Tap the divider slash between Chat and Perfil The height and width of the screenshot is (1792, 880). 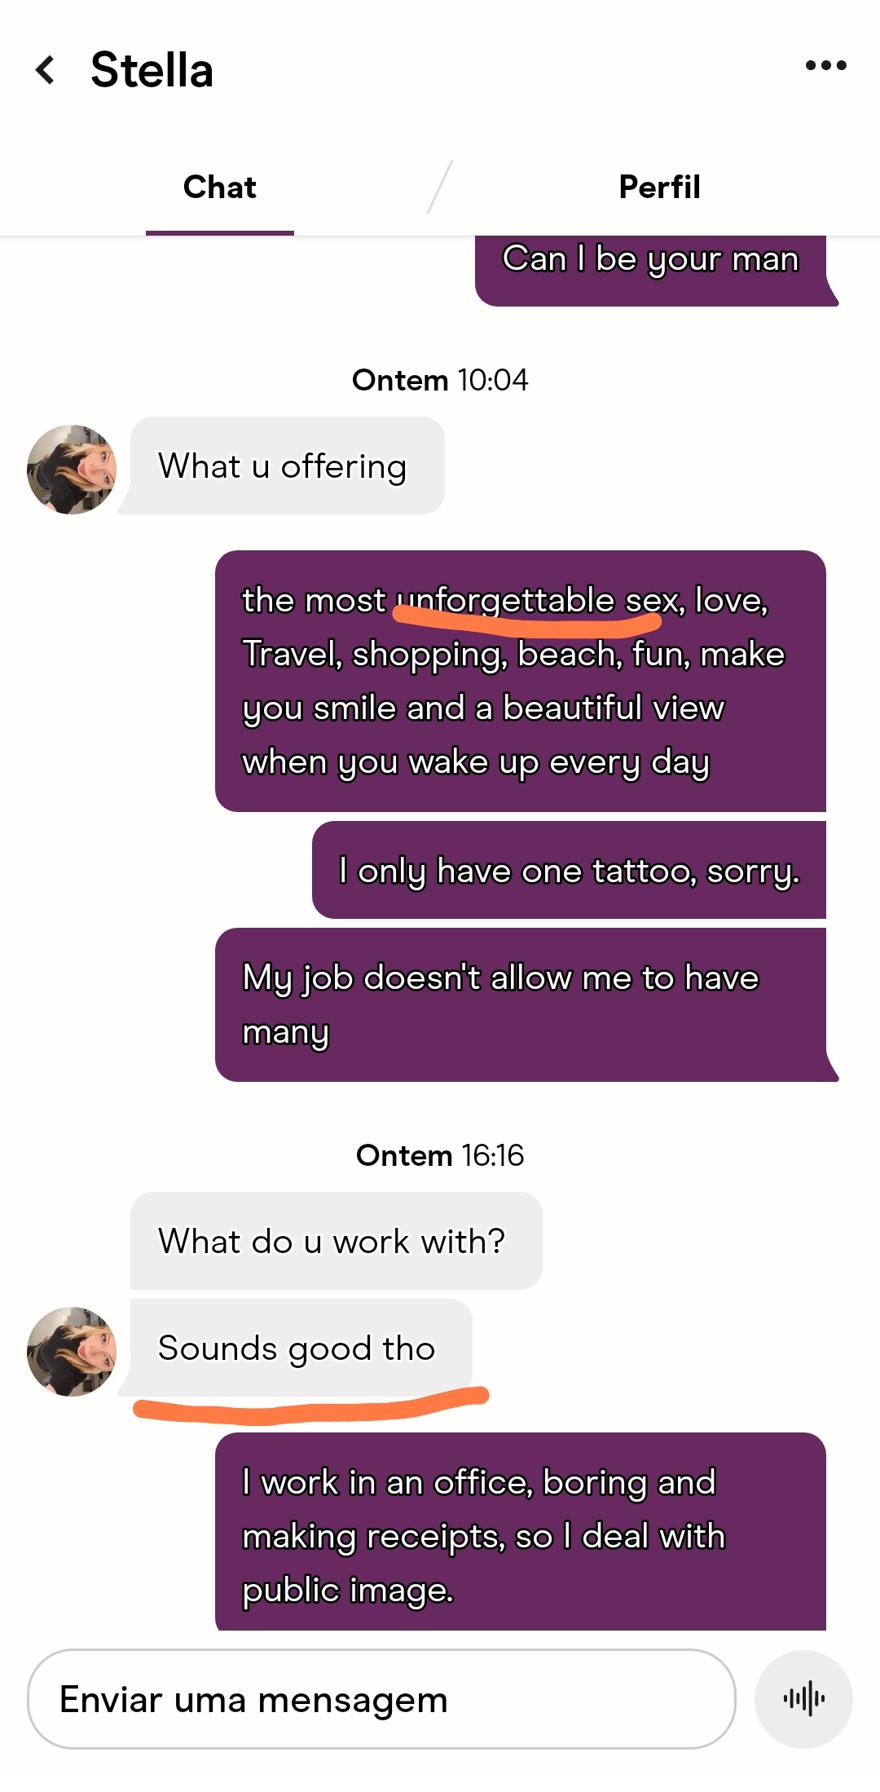440,188
